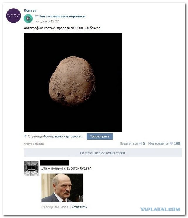Click Ответить to reply to comment
188x218 pixels.
(x=79, y=207)
